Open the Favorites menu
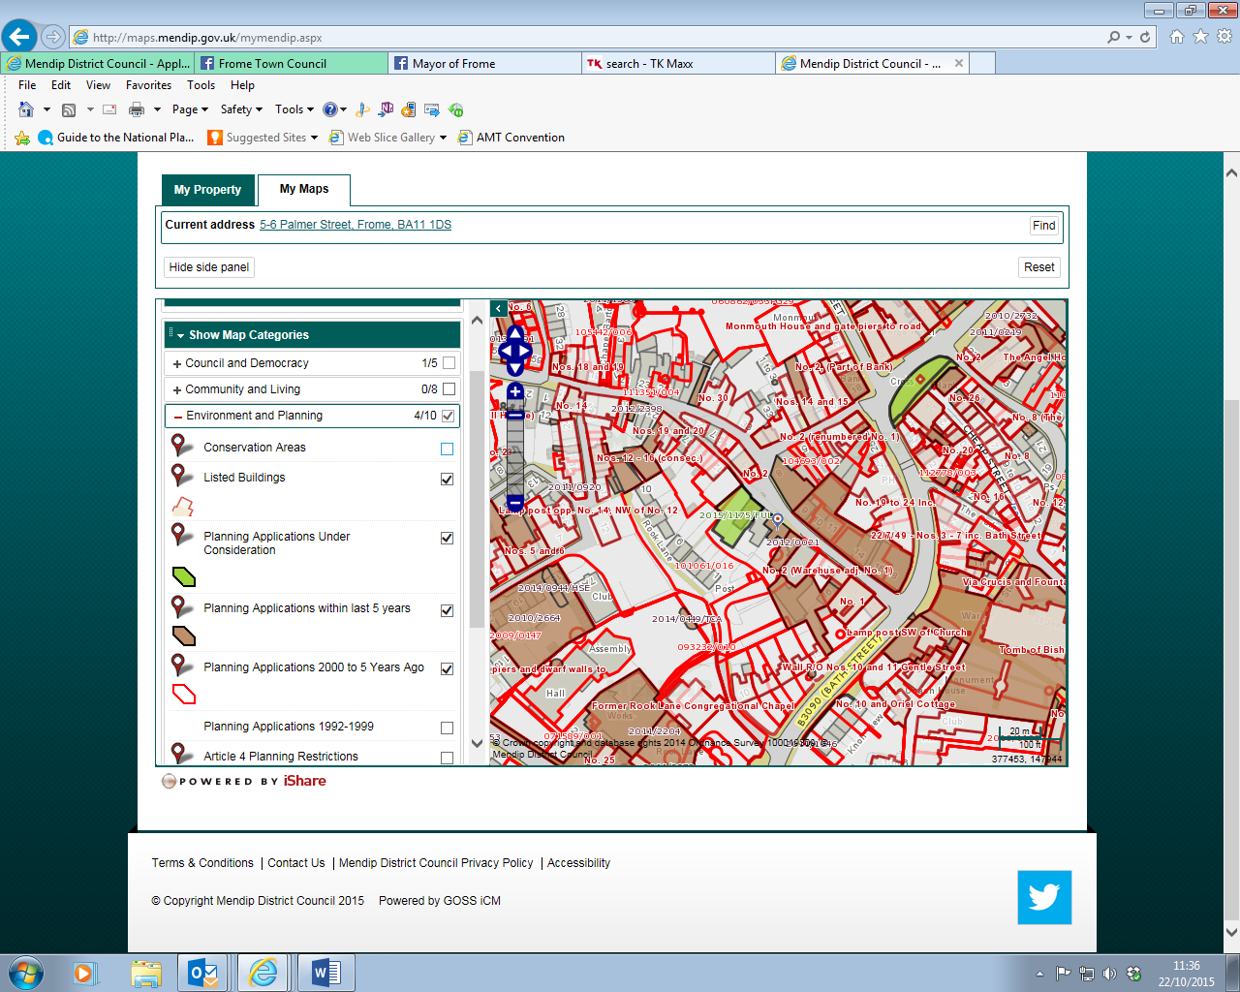This screenshot has height=992, width=1240. pyautogui.click(x=148, y=85)
